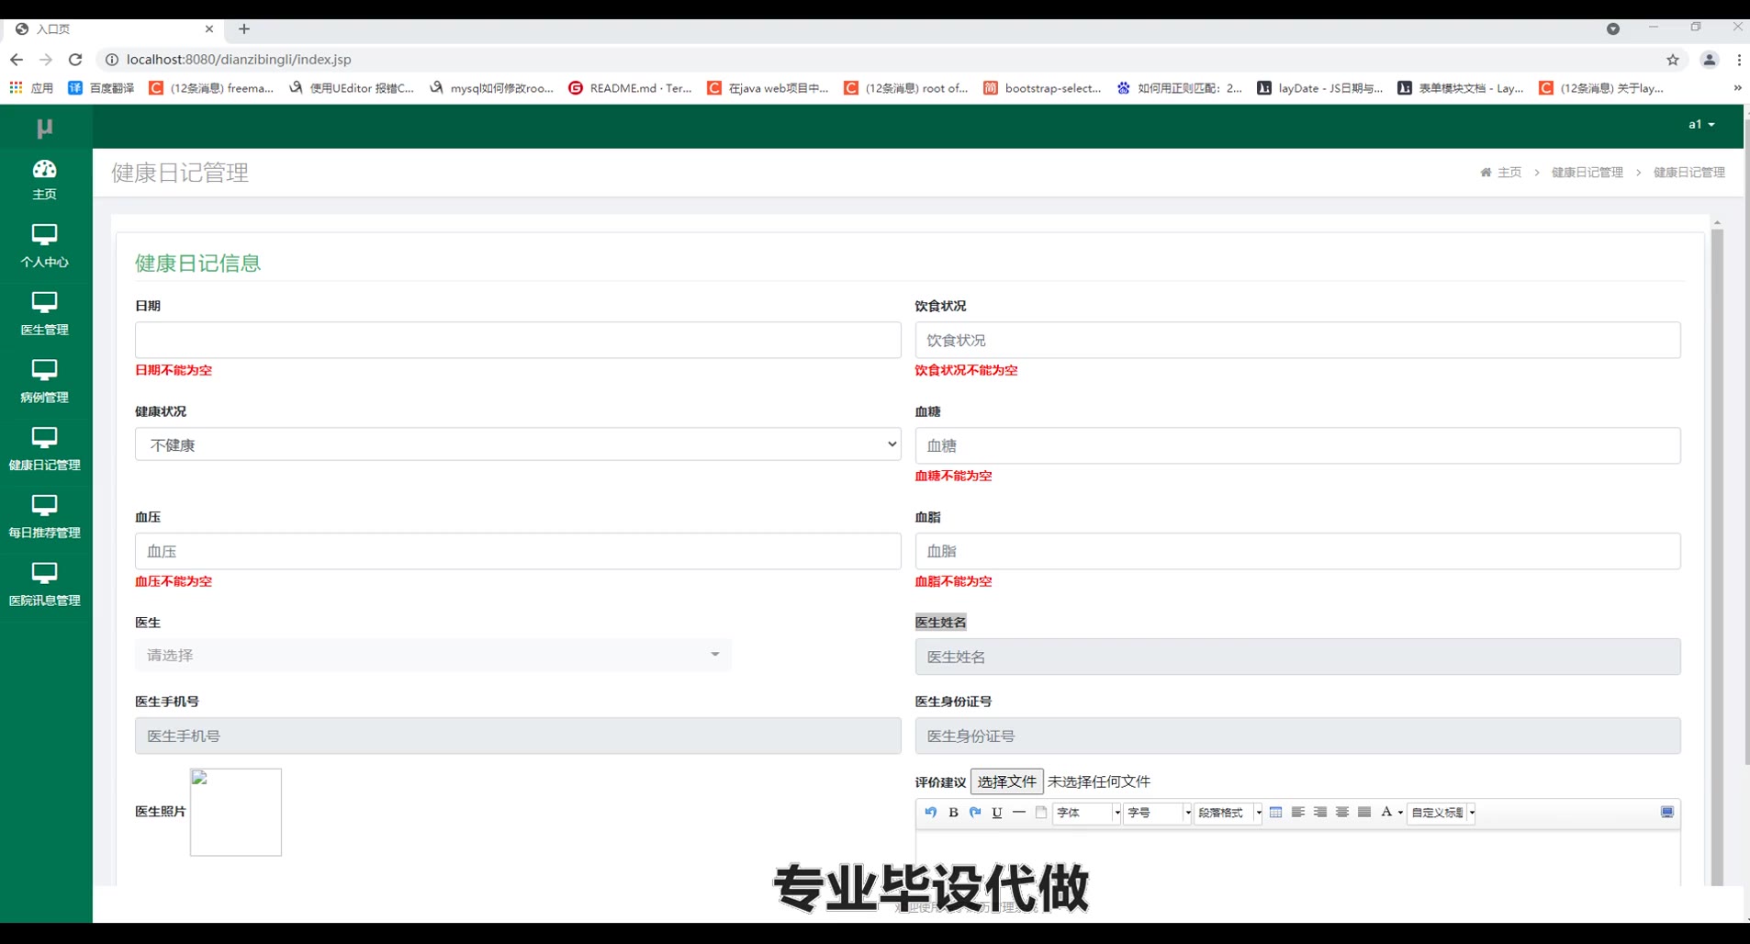Expand font color dropdown arrow
This screenshot has height=944, width=1750.
point(1400,813)
